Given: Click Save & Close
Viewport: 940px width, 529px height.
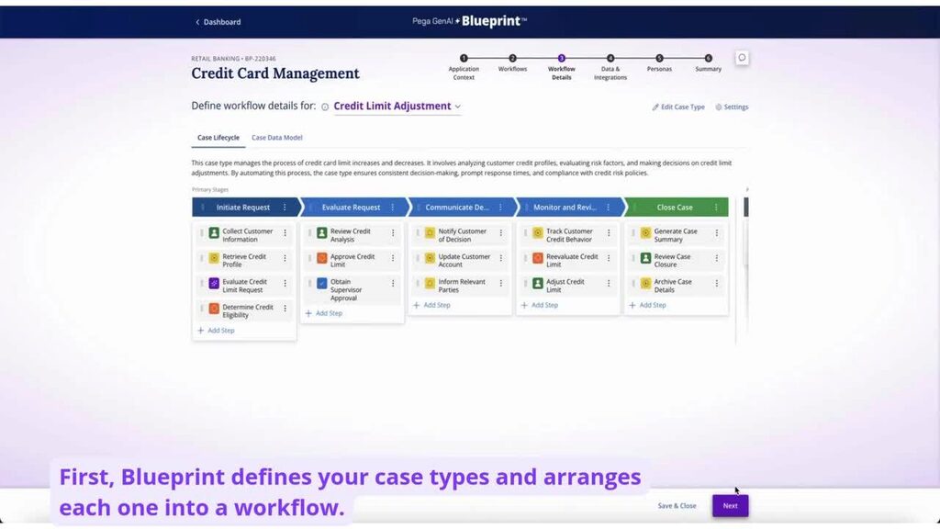Looking at the screenshot, I should click(x=677, y=505).
